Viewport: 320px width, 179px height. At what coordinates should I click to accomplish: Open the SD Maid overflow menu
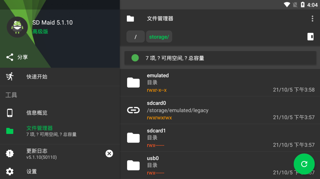312,18
